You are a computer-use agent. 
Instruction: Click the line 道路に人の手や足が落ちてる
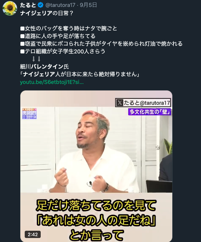(x=58, y=36)
